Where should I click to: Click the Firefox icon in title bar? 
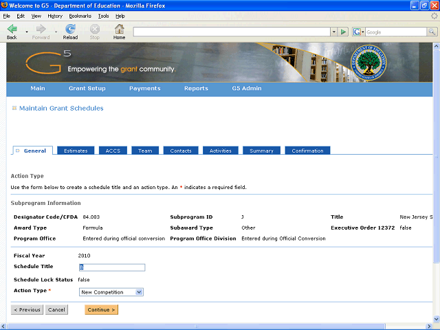4,5
